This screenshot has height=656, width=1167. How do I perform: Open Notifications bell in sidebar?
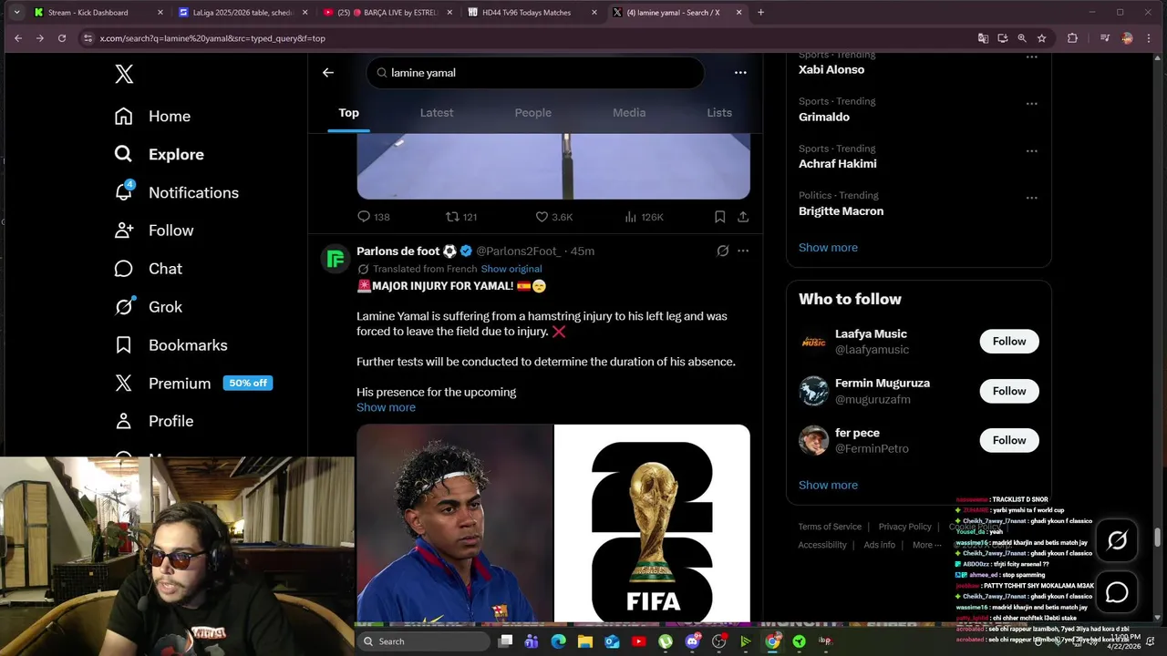point(176,193)
